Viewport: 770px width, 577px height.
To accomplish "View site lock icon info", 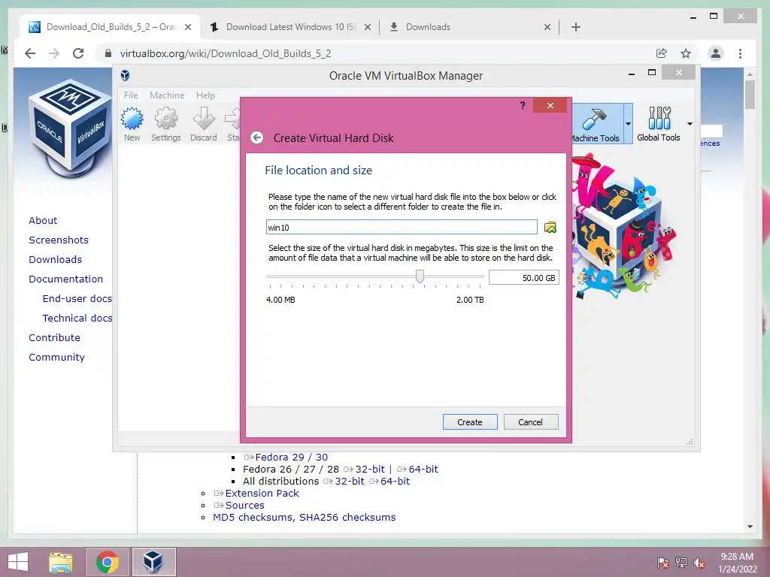I will click(x=108, y=53).
